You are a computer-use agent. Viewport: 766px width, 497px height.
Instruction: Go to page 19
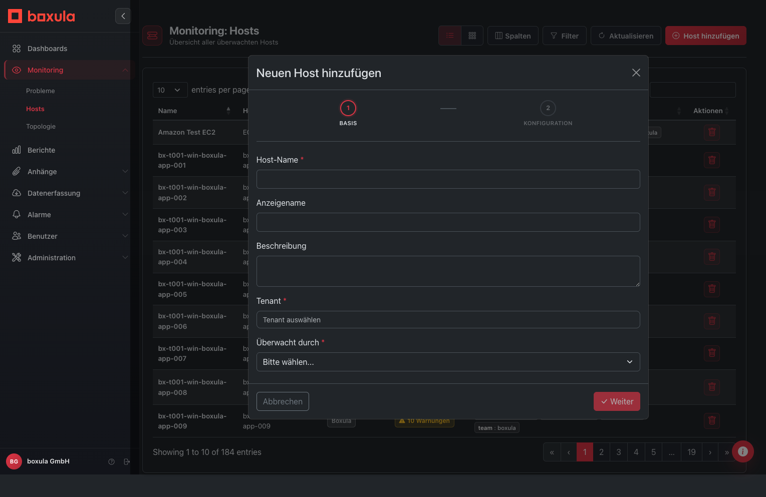(x=691, y=452)
